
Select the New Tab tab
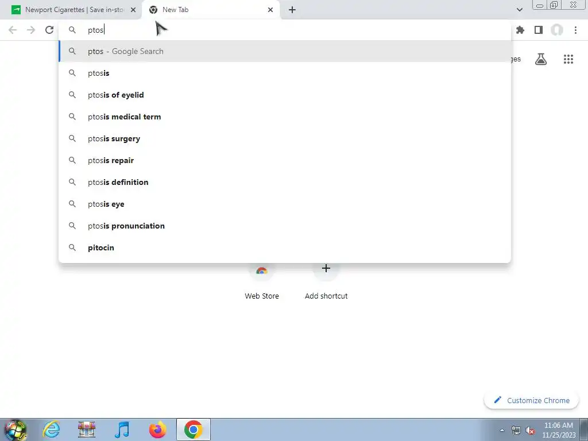210,10
